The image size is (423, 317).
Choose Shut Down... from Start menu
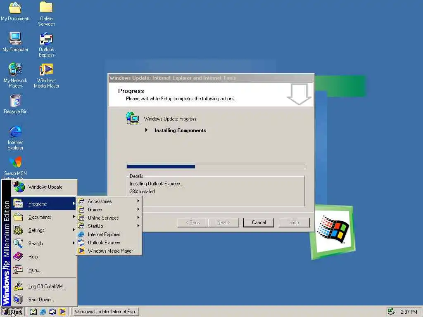coord(44,300)
